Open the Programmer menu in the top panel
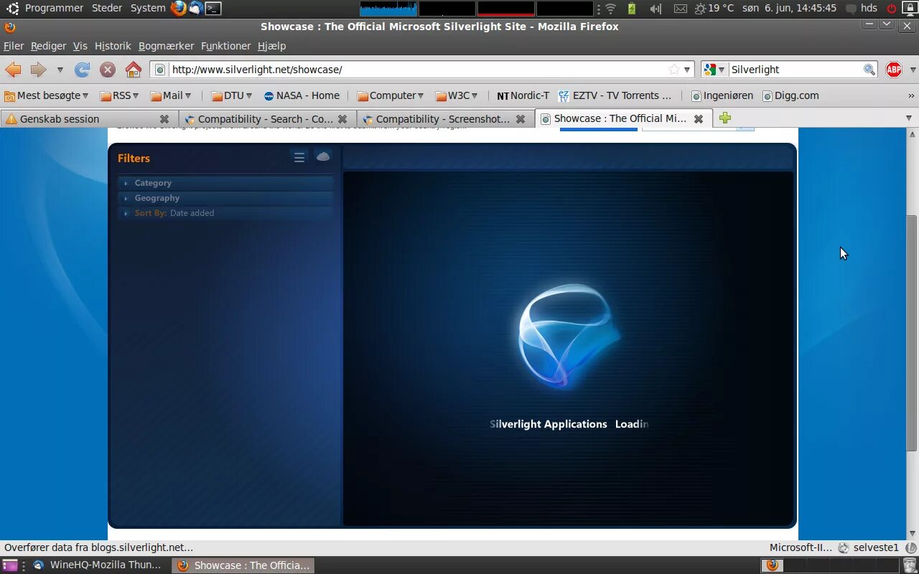919x574 pixels. [x=54, y=8]
